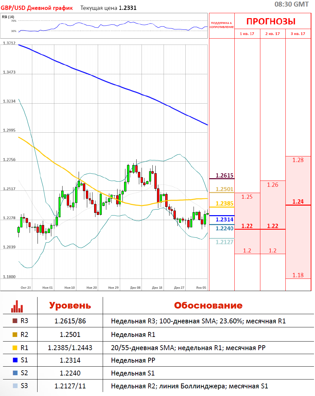Click the 08:30 GMT timestamp

tap(292, 4)
